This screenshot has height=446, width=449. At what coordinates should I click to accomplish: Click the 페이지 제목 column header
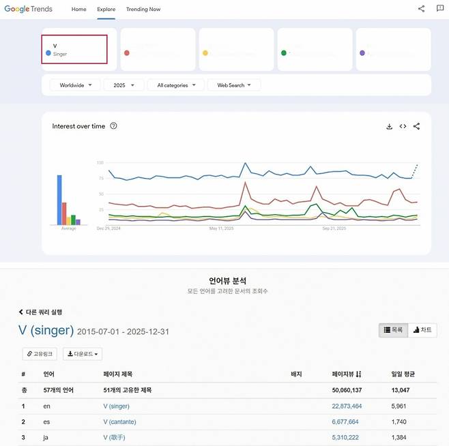tap(117, 374)
